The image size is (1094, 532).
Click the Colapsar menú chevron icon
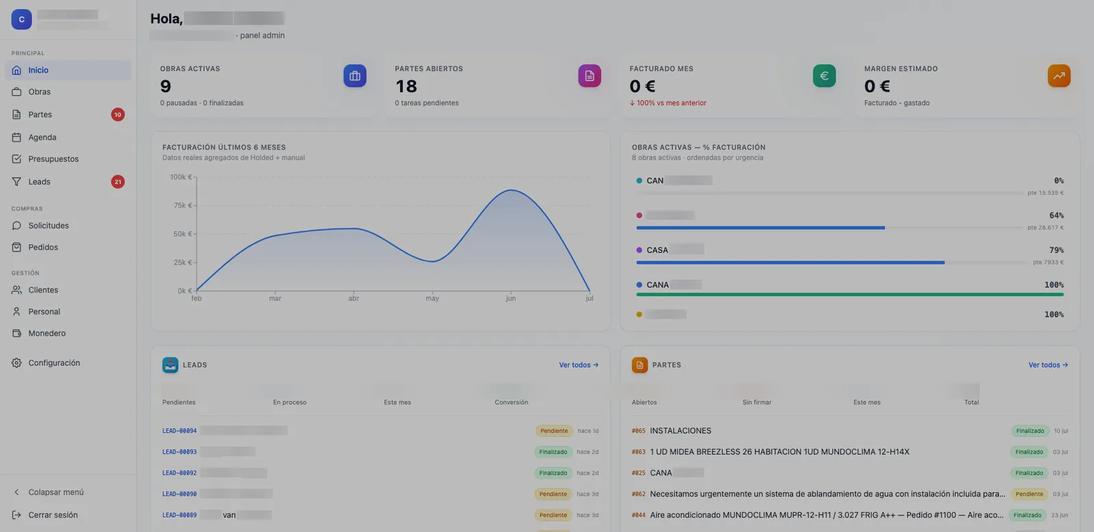click(x=16, y=492)
